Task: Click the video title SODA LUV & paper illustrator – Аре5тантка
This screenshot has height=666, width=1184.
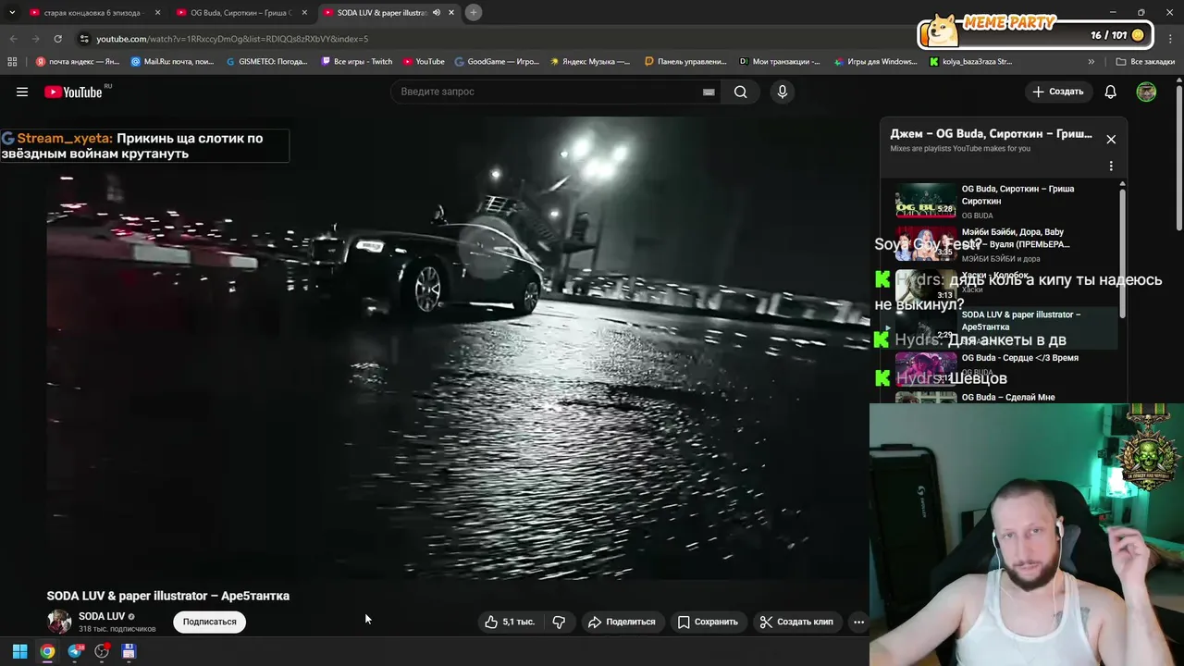Action: (168, 596)
